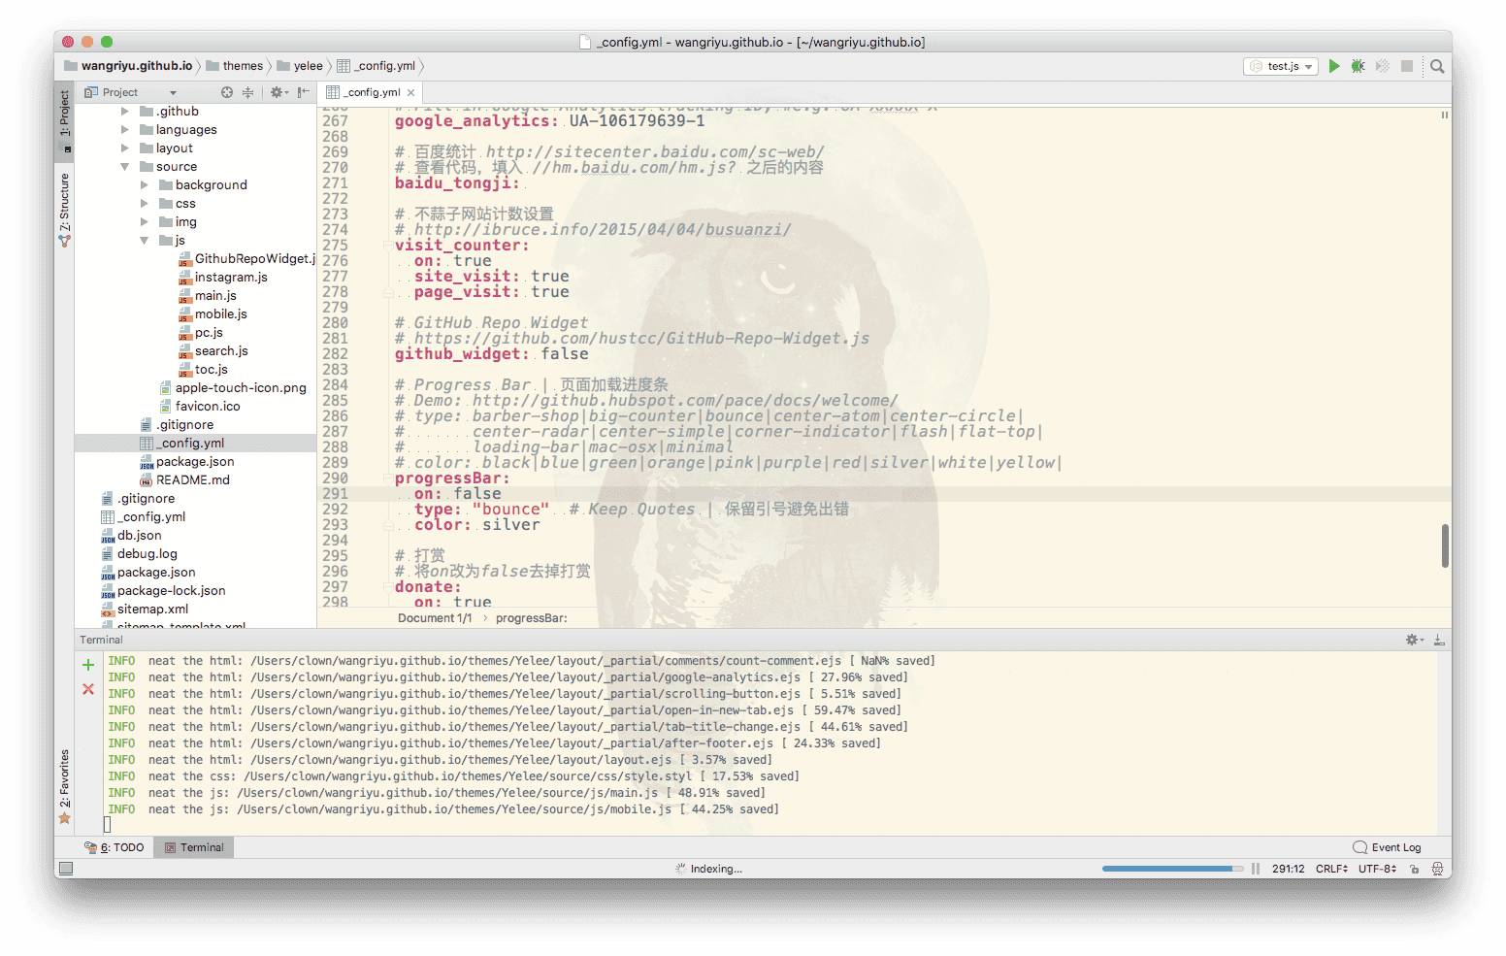
Task: Open Project panel gear settings
Action: point(278,92)
